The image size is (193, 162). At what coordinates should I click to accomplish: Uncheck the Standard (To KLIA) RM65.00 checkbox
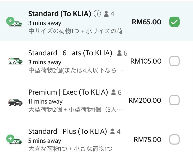point(174,22)
